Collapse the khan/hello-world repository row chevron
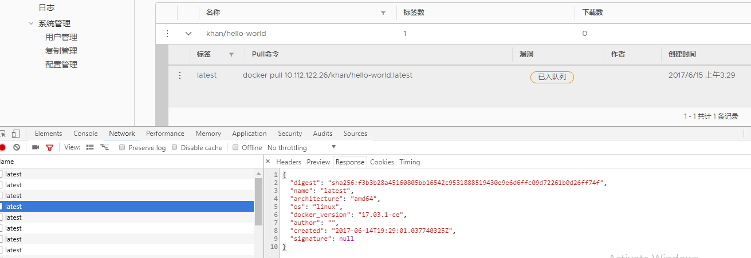 point(188,34)
